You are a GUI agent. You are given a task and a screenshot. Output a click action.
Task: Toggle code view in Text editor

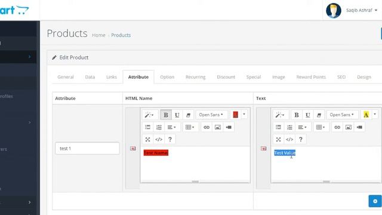coord(289,139)
